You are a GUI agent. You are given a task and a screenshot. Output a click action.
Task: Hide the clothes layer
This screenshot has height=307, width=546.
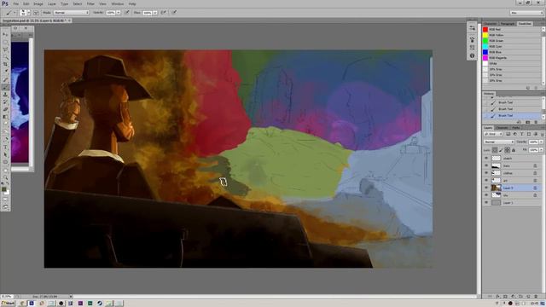[486, 173]
